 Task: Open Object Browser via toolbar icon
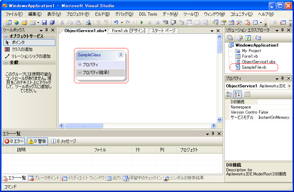click(x=231, y=22)
